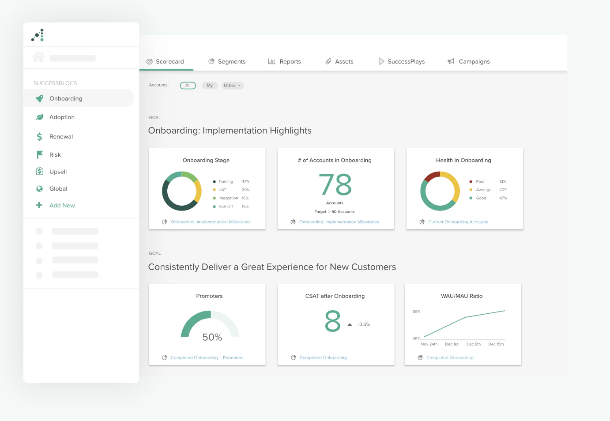Image resolution: width=610 pixels, height=421 pixels.
Task: Open Completed Onboarding link under CSAT card
Action: (323, 358)
